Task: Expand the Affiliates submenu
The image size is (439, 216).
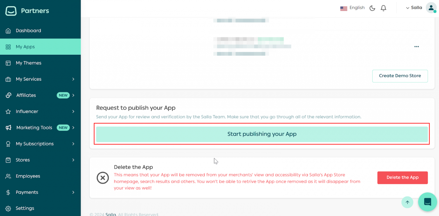Action: [73, 95]
